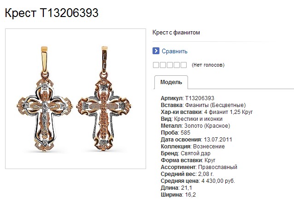294x209 pixels.
Task: Click the Православный assortment value
Action: pyautogui.click(x=218, y=167)
